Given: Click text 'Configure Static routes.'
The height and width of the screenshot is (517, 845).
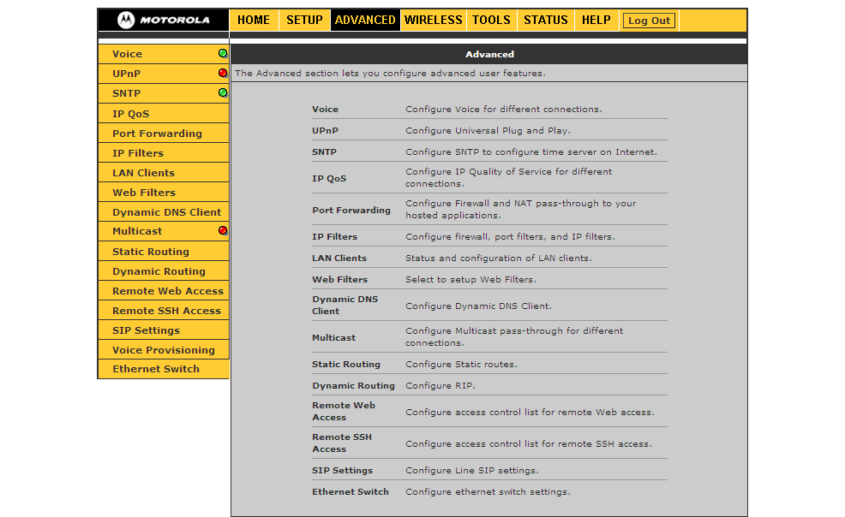Looking at the screenshot, I should coord(461,365).
